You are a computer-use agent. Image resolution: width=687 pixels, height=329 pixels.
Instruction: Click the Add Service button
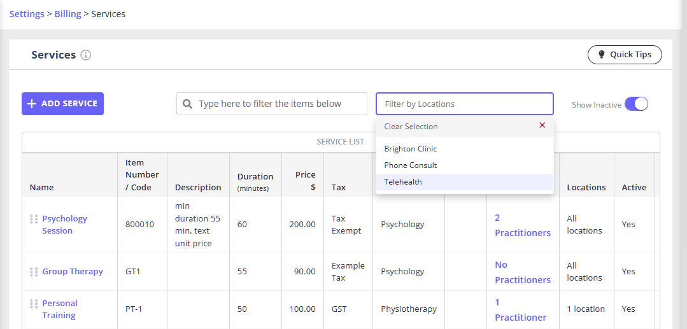click(62, 104)
